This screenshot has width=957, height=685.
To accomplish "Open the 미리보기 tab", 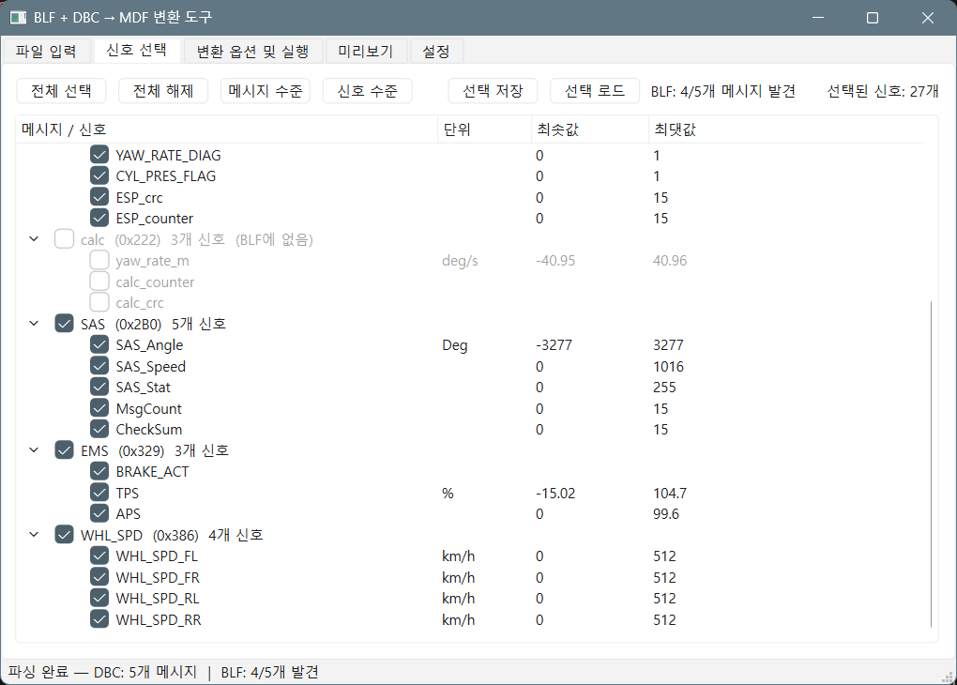I will point(366,52).
